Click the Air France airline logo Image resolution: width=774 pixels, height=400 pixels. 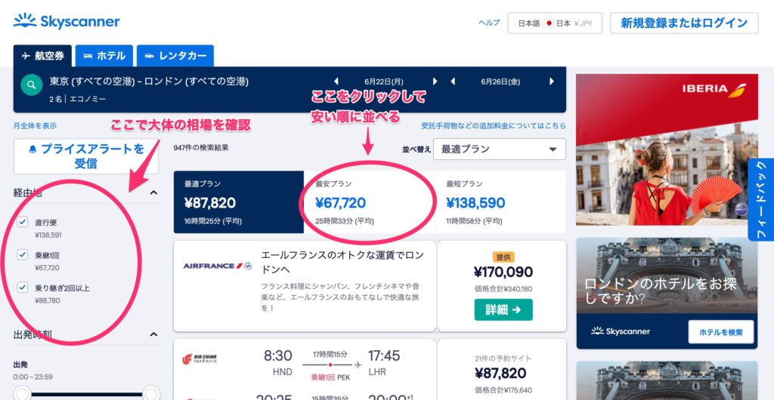[217, 266]
